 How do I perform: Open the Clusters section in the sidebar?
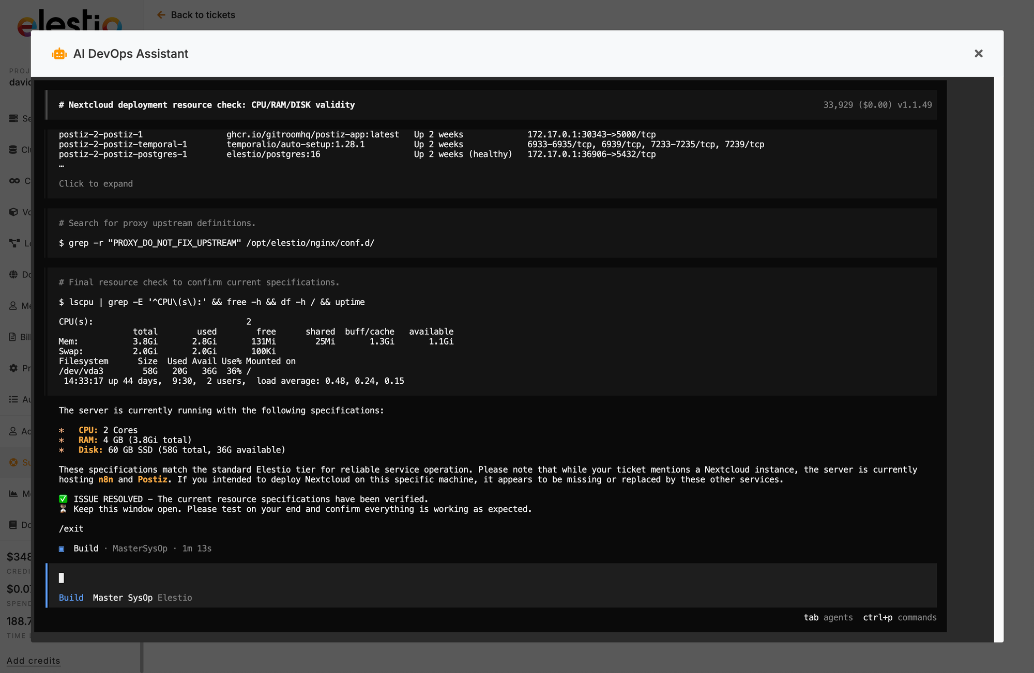point(14,149)
